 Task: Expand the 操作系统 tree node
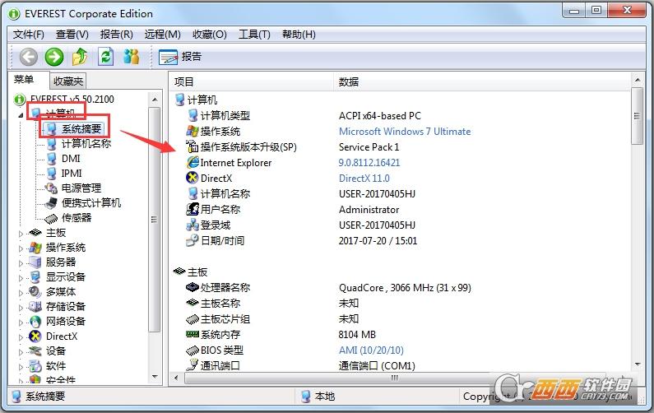(21, 248)
